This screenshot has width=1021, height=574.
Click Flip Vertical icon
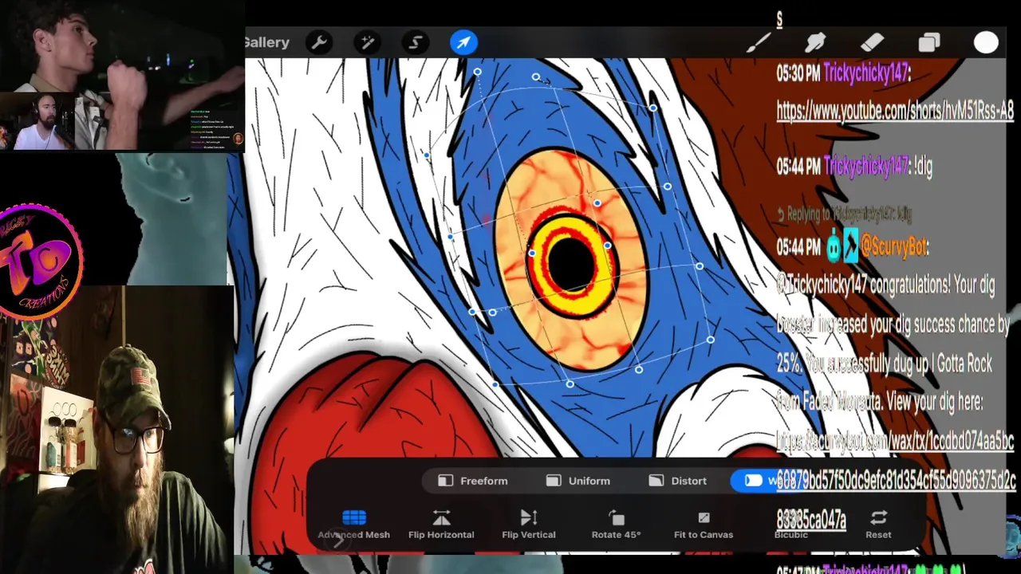[529, 518]
